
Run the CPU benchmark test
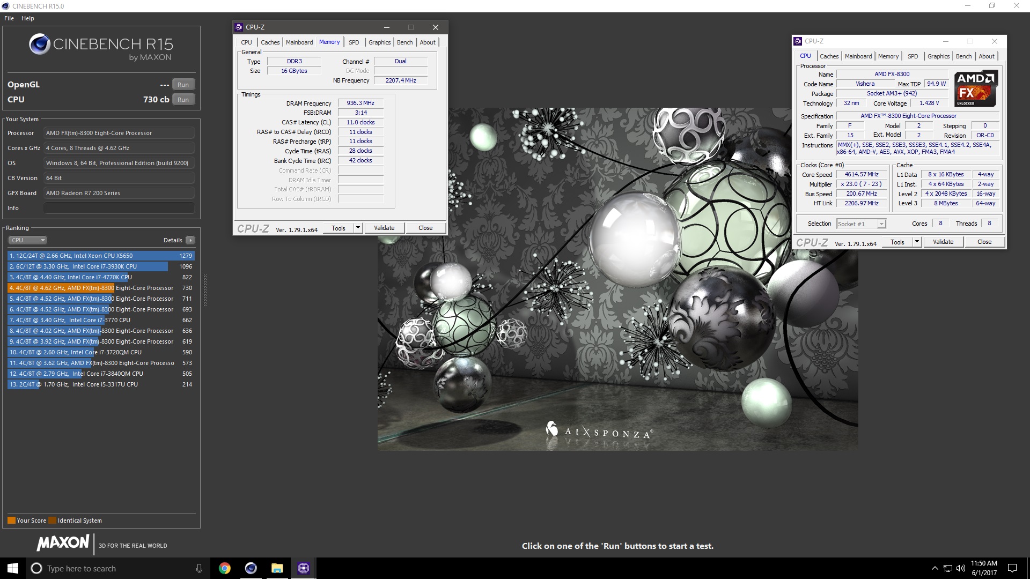(x=183, y=100)
